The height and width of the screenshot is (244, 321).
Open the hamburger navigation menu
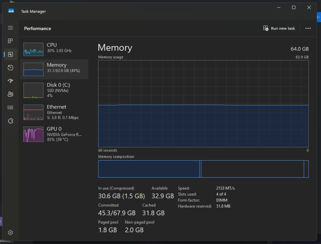(x=11, y=28)
